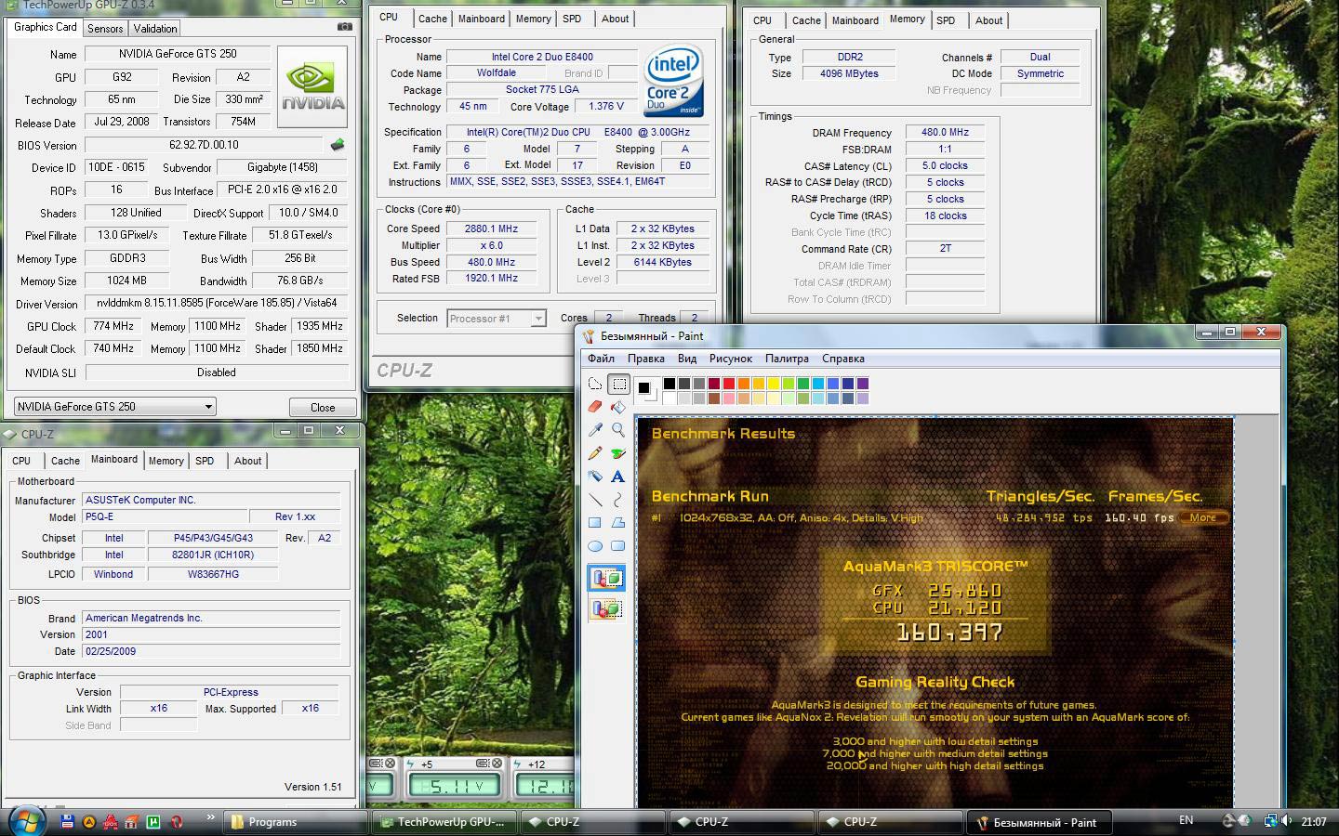Viewport: 1339px width, 836px height.
Task: Switch to the About tab in the Mainboard CPU-Z window
Action: pyautogui.click(x=247, y=461)
